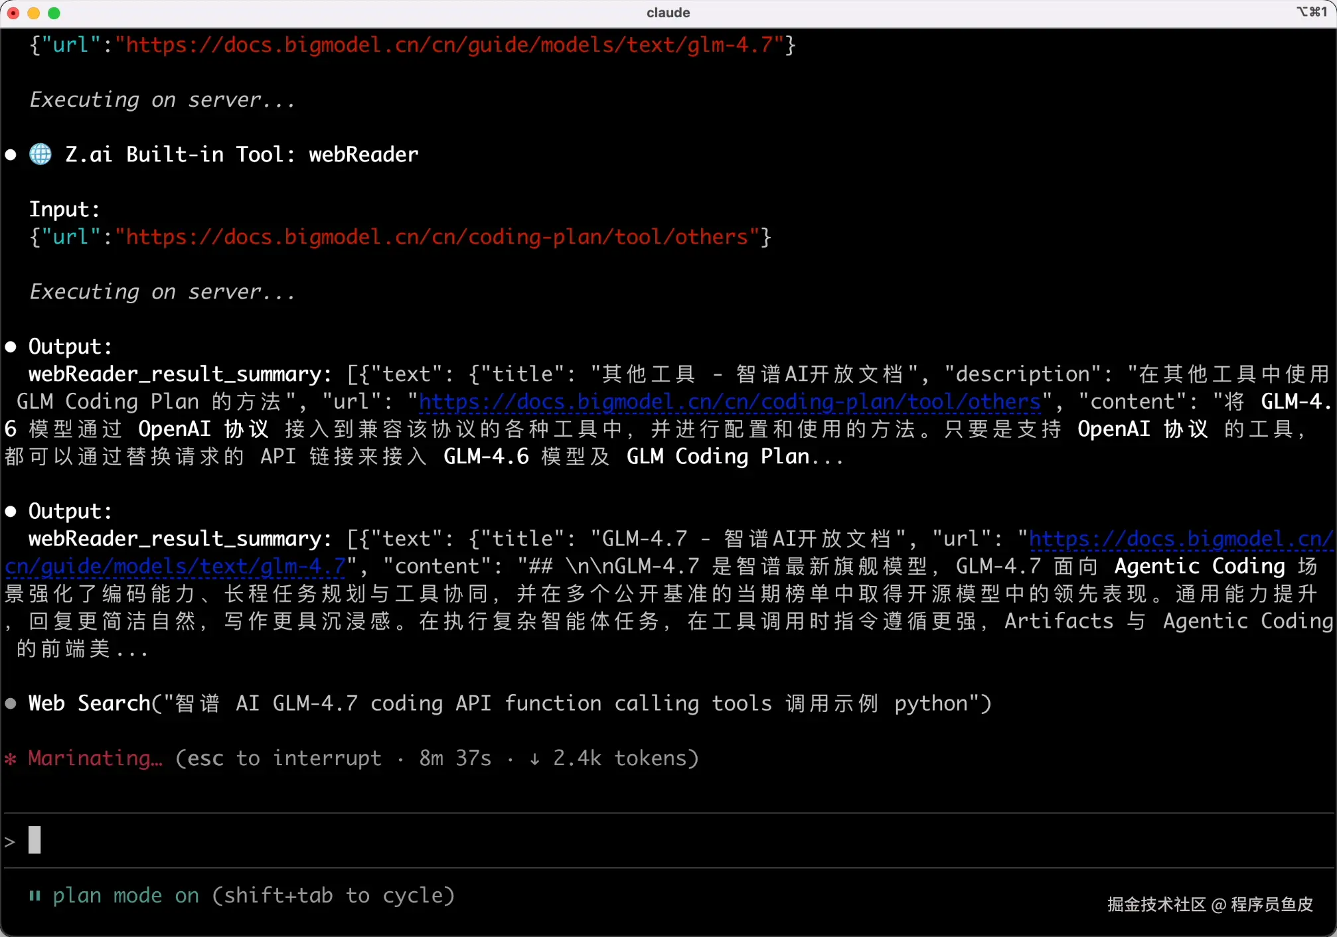
Task: Click the bullet before the first Output
Action: (11, 346)
